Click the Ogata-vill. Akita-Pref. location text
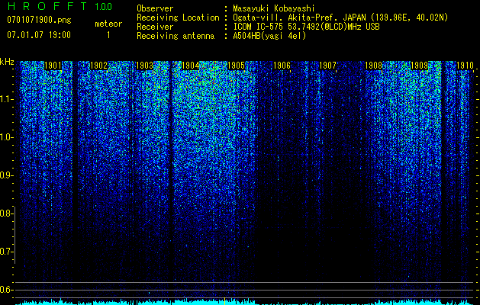The width and height of the screenshot is (480, 305). point(340,18)
